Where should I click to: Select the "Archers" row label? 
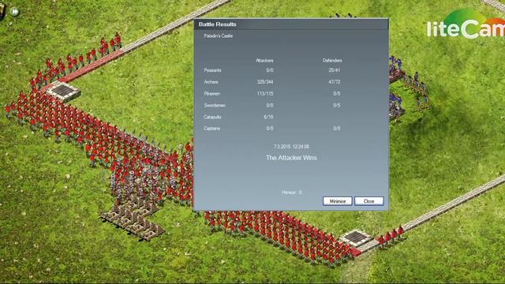click(x=211, y=82)
